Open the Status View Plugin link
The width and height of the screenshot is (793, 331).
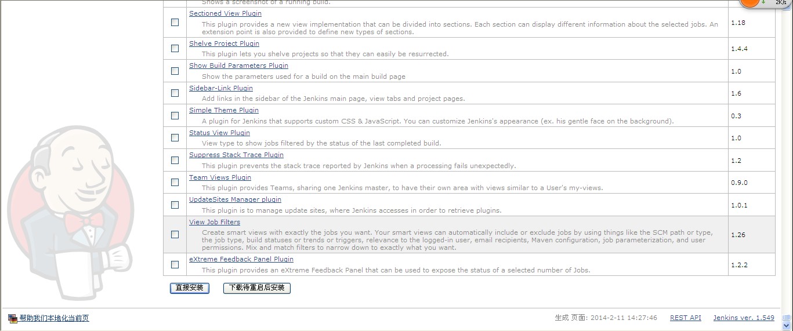tap(219, 133)
